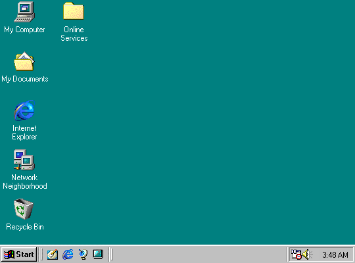Click the Task Scheduler tray icon
This screenshot has width=355, height=263.
click(x=296, y=254)
